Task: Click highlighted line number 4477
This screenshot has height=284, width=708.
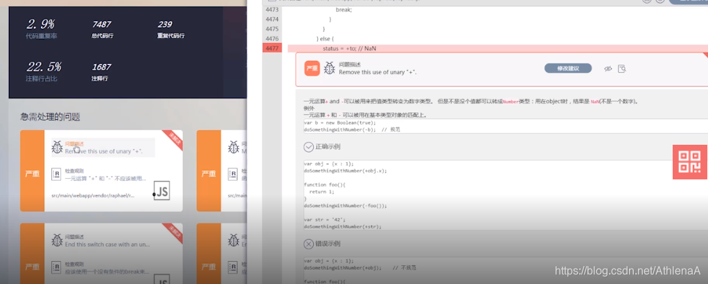Action: click(272, 48)
